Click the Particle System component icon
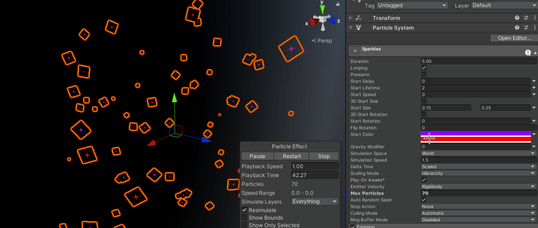This screenshot has height=228, width=538. (359, 28)
